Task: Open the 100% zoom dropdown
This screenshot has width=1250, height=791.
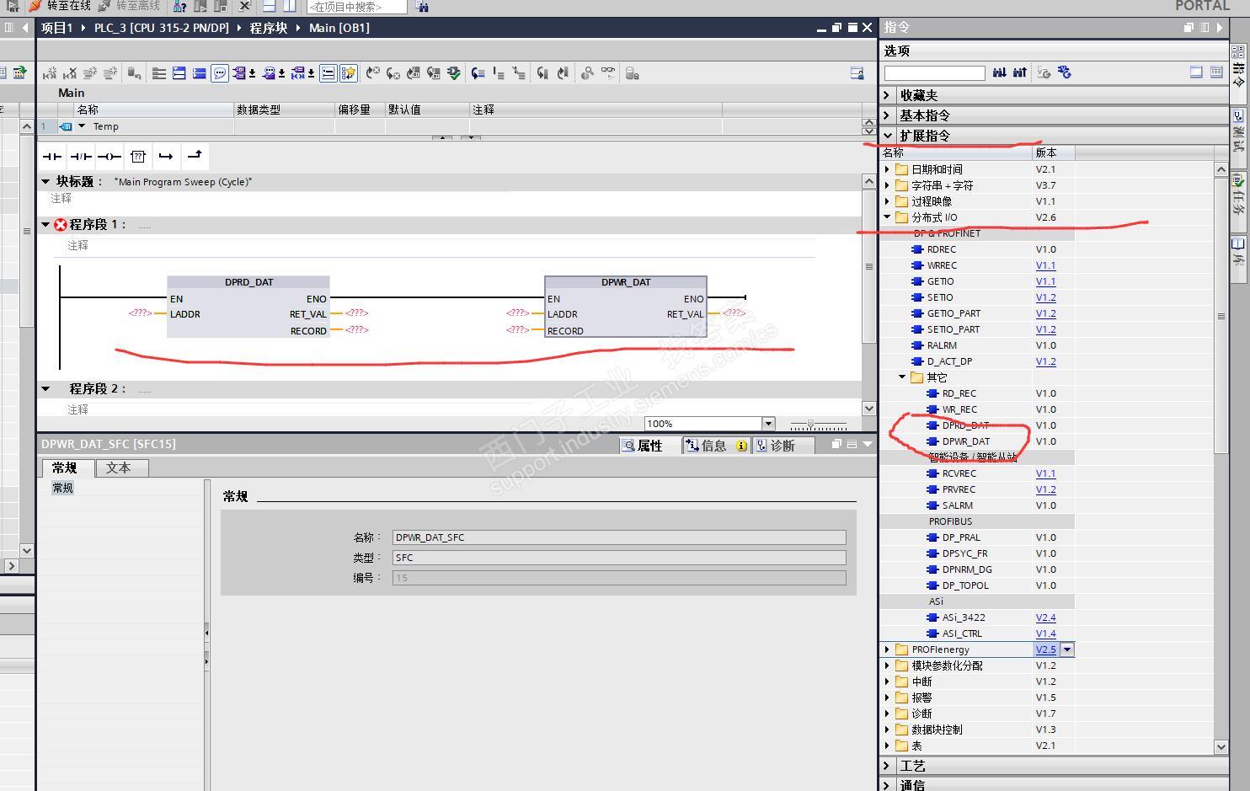Action: (x=768, y=424)
